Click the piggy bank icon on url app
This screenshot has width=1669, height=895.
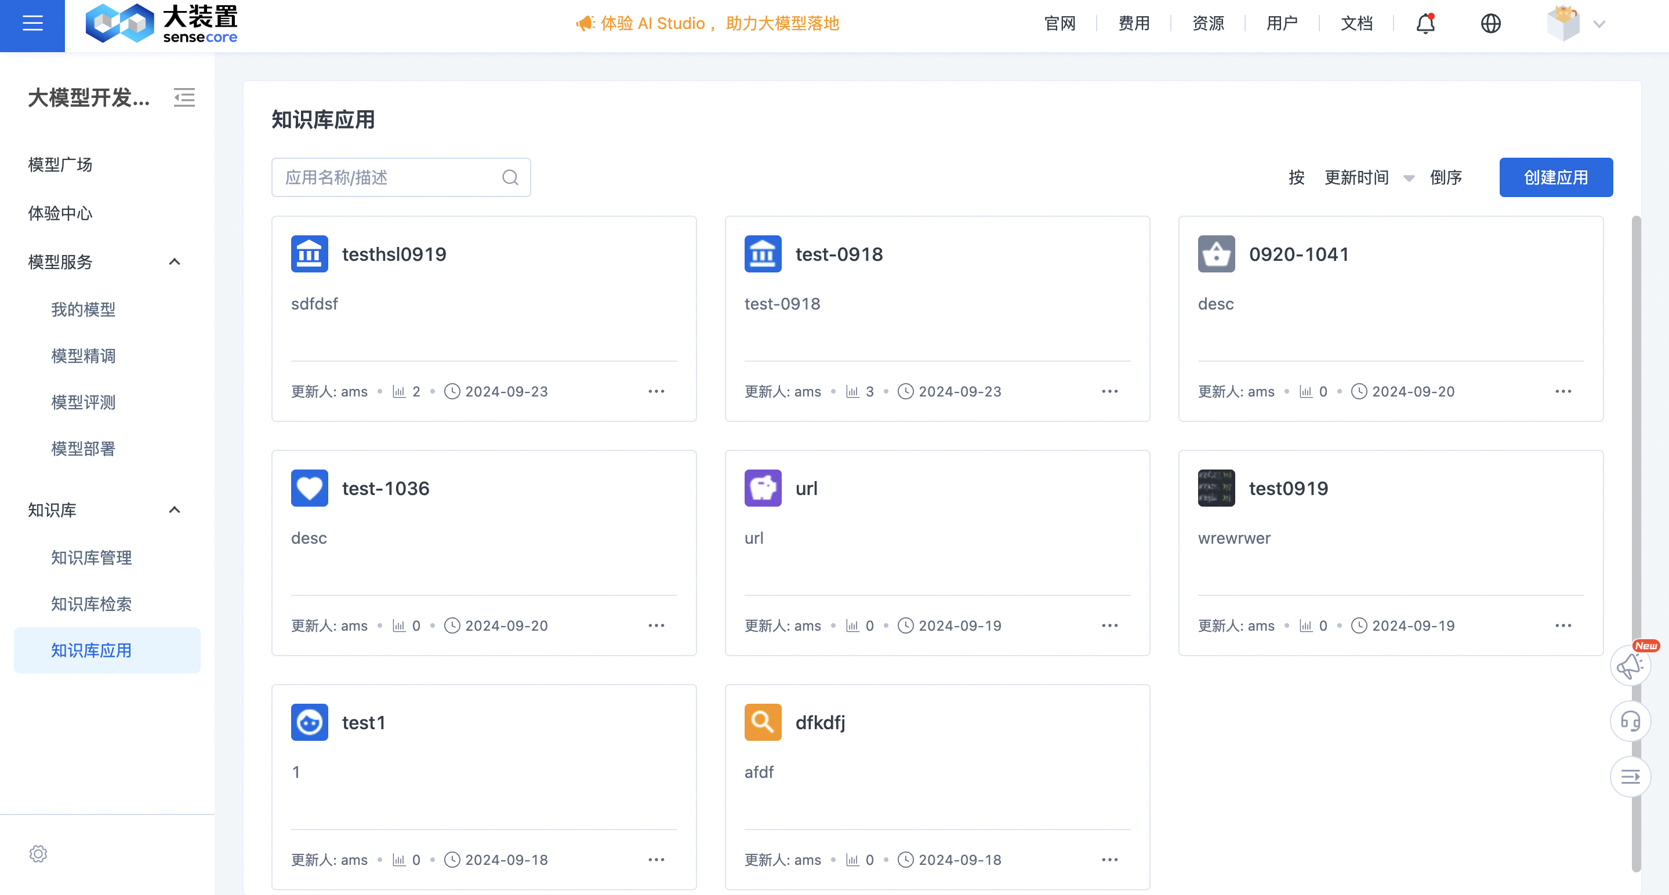(763, 487)
